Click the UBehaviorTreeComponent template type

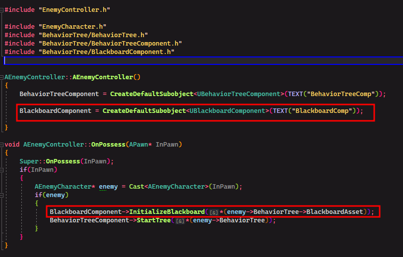[239, 94]
